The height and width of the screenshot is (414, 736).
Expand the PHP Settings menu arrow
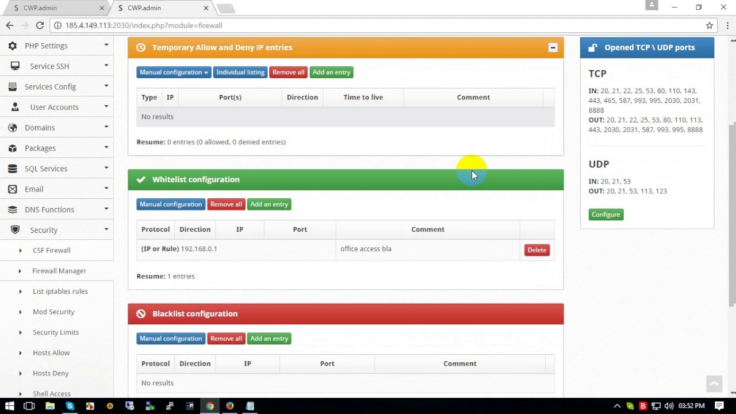(x=106, y=45)
